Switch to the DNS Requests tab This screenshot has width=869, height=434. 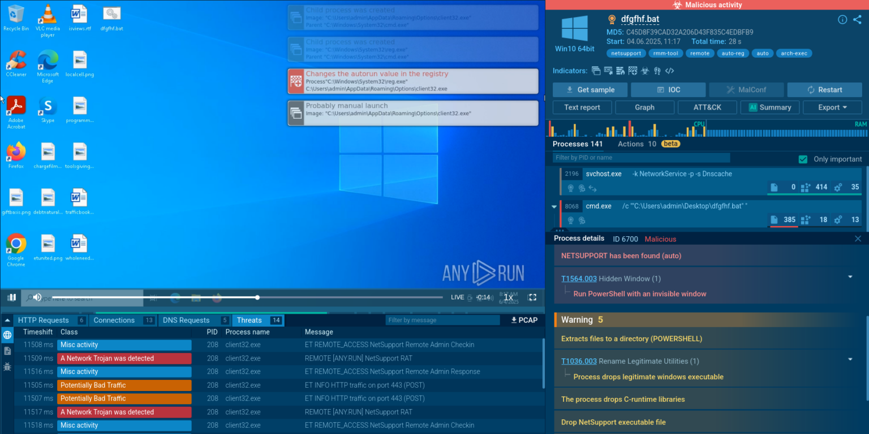click(x=186, y=320)
